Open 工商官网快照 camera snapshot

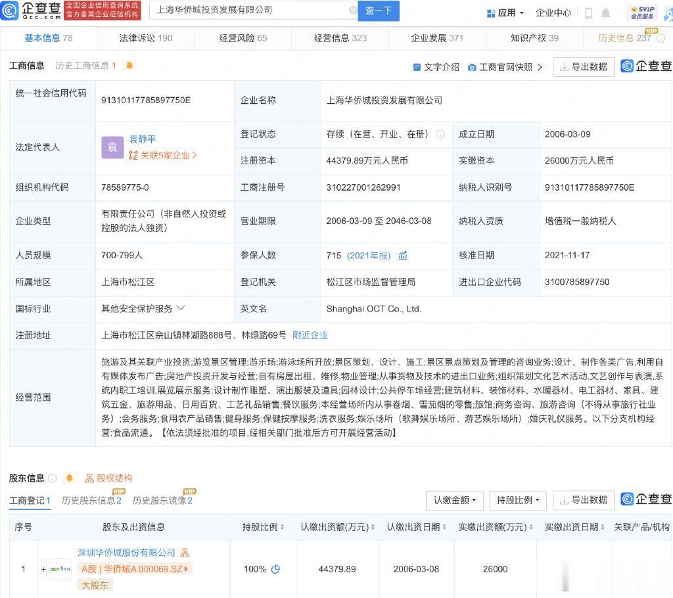[505, 67]
